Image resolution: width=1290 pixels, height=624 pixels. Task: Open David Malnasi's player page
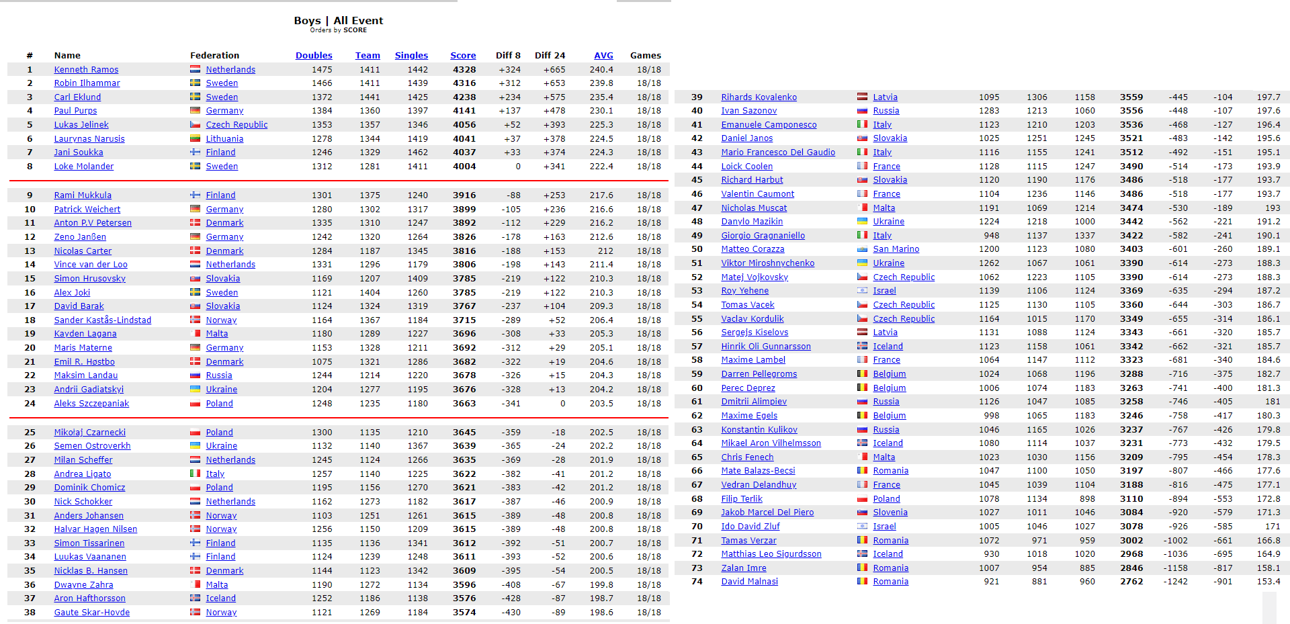click(749, 582)
